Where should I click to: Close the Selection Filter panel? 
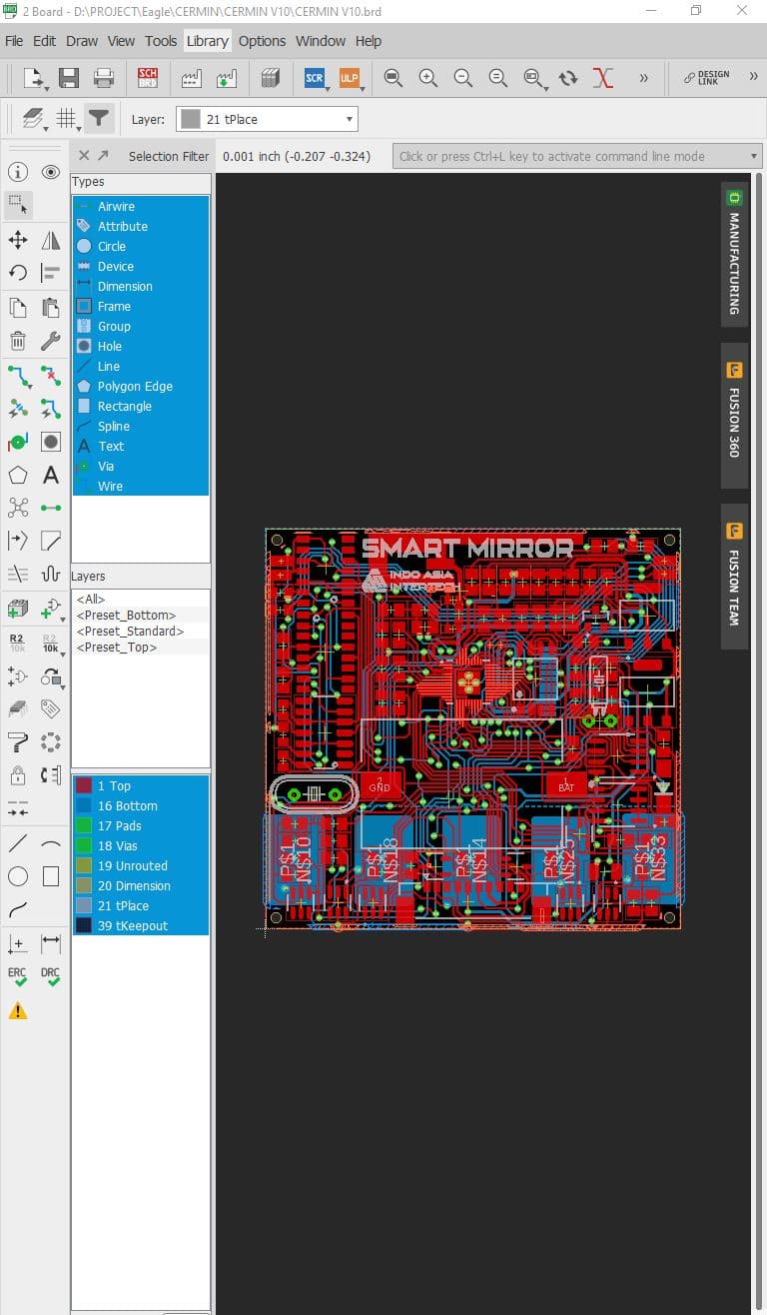[x=83, y=155]
